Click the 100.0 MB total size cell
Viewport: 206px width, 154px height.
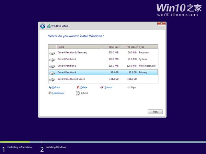(114, 59)
